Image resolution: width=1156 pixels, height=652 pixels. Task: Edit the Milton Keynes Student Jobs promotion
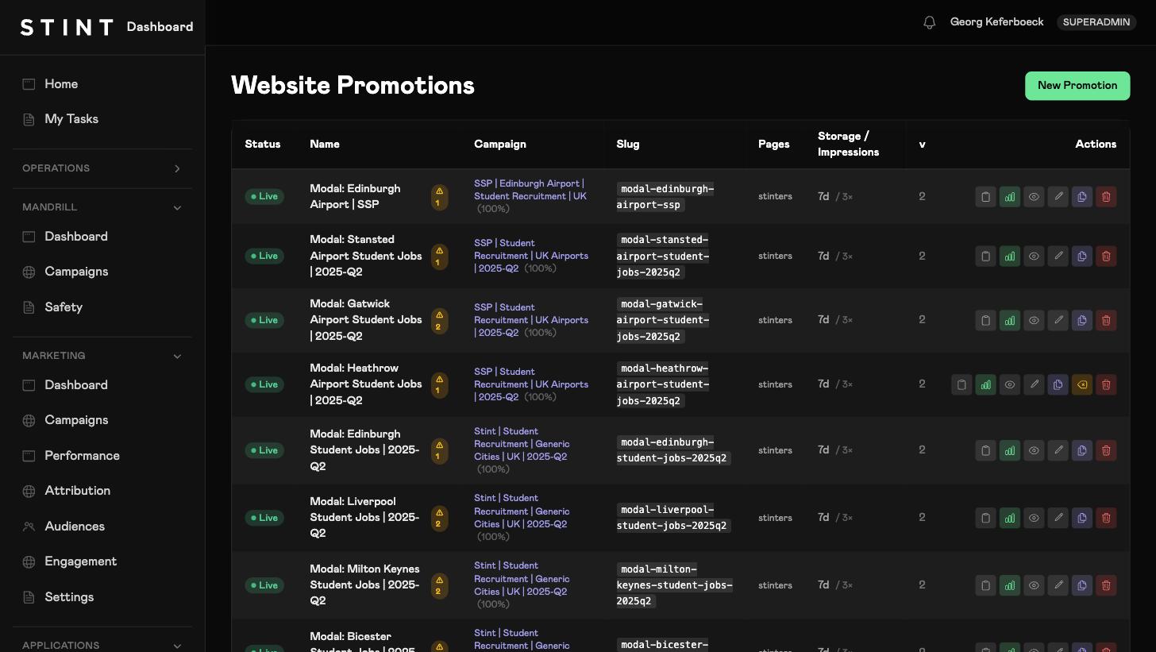coord(1058,586)
